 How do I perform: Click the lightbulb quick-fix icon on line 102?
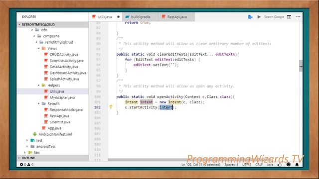coord(111,107)
